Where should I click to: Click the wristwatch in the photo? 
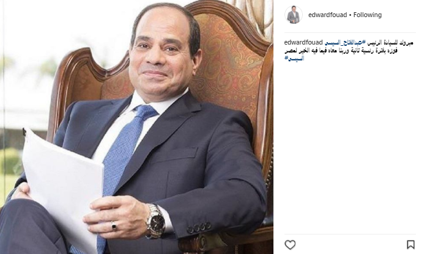click(x=155, y=221)
